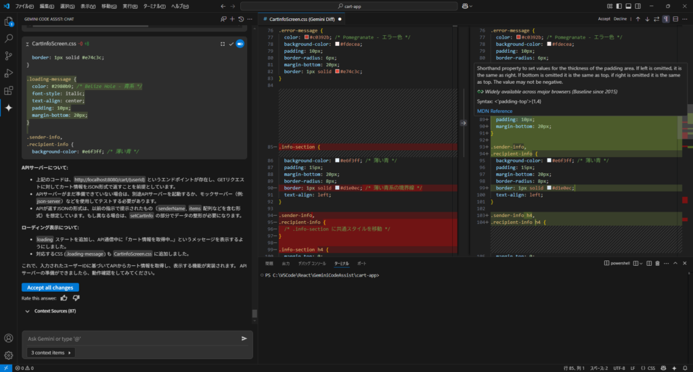Viewport: 693px width, 372px height.
Task: Open the remote window indicator in status bar
Action: tap(5, 368)
